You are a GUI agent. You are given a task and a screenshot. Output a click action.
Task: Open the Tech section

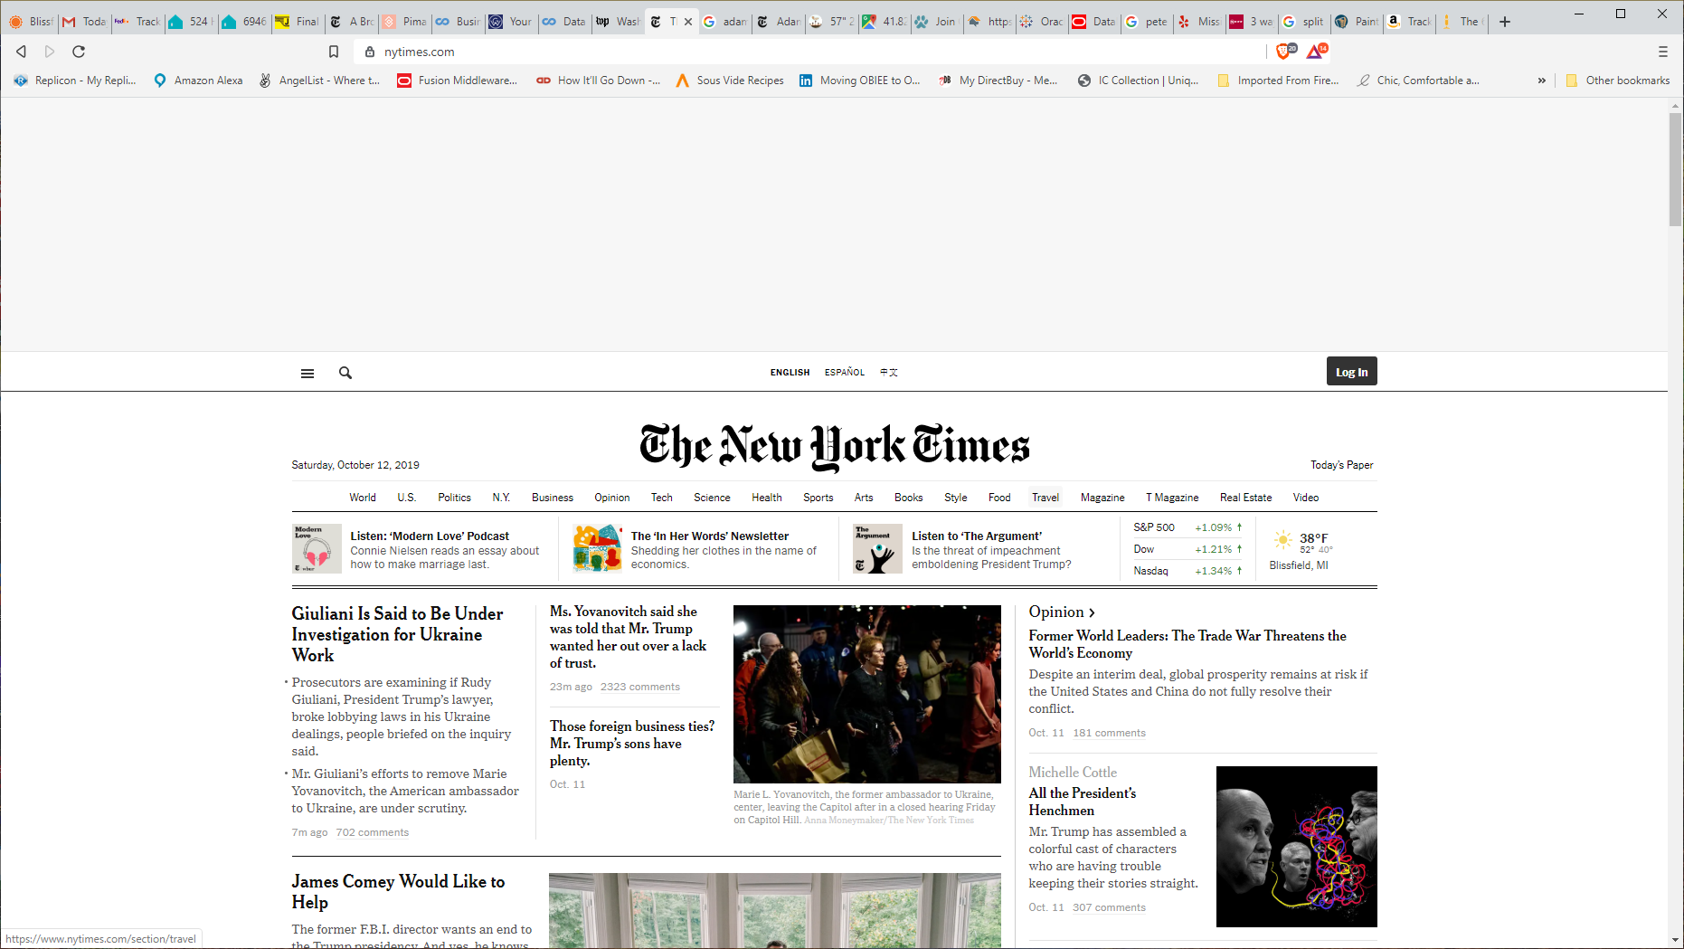point(662,498)
